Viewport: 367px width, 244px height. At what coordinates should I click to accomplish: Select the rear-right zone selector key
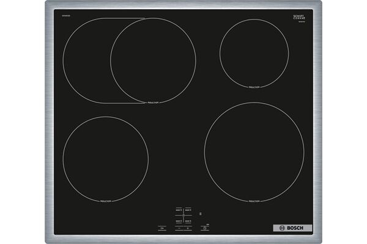[188, 209]
